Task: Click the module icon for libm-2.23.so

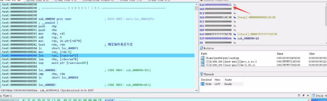Action: [x=202, y=65]
